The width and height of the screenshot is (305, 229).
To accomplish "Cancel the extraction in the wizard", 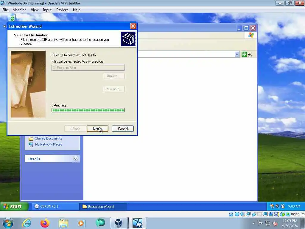I will coord(123,129).
